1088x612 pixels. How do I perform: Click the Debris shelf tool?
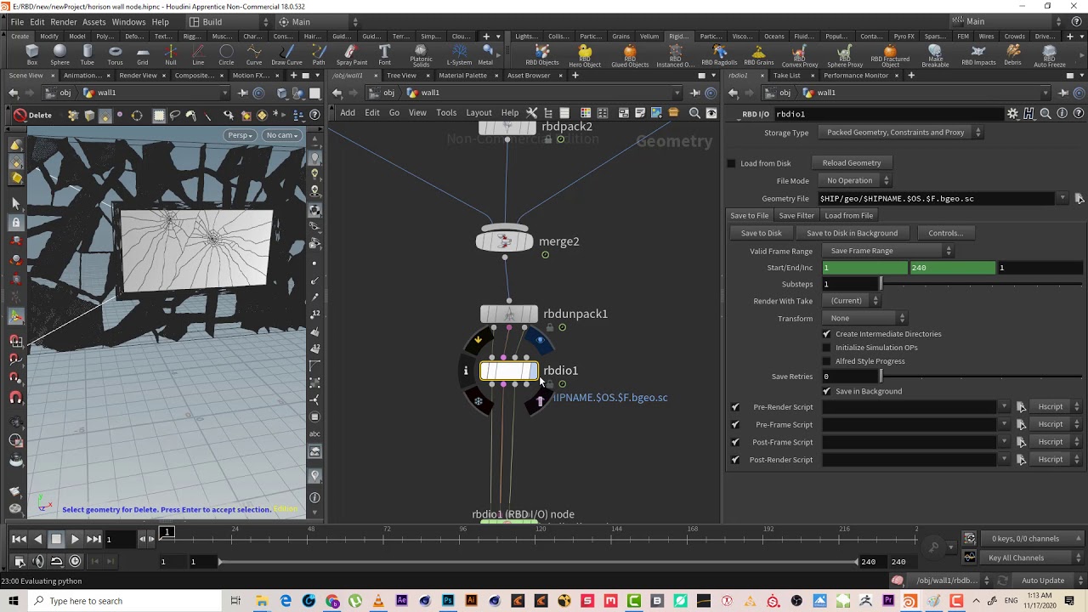pyautogui.click(x=1013, y=55)
